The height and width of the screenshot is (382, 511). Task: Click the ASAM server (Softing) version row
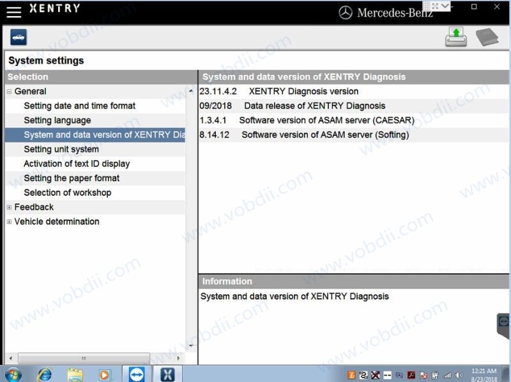tap(354, 135)
